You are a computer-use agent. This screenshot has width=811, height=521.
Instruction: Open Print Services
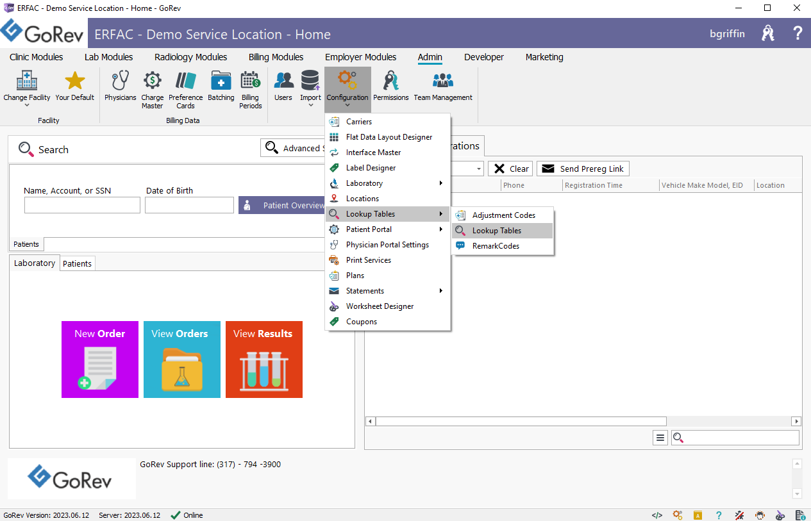(387, 260)
